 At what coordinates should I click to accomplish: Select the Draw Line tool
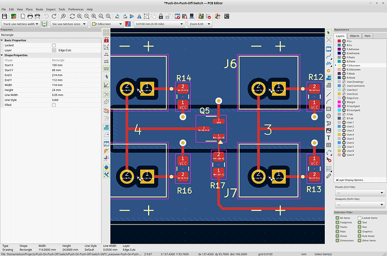coord(329,94)
